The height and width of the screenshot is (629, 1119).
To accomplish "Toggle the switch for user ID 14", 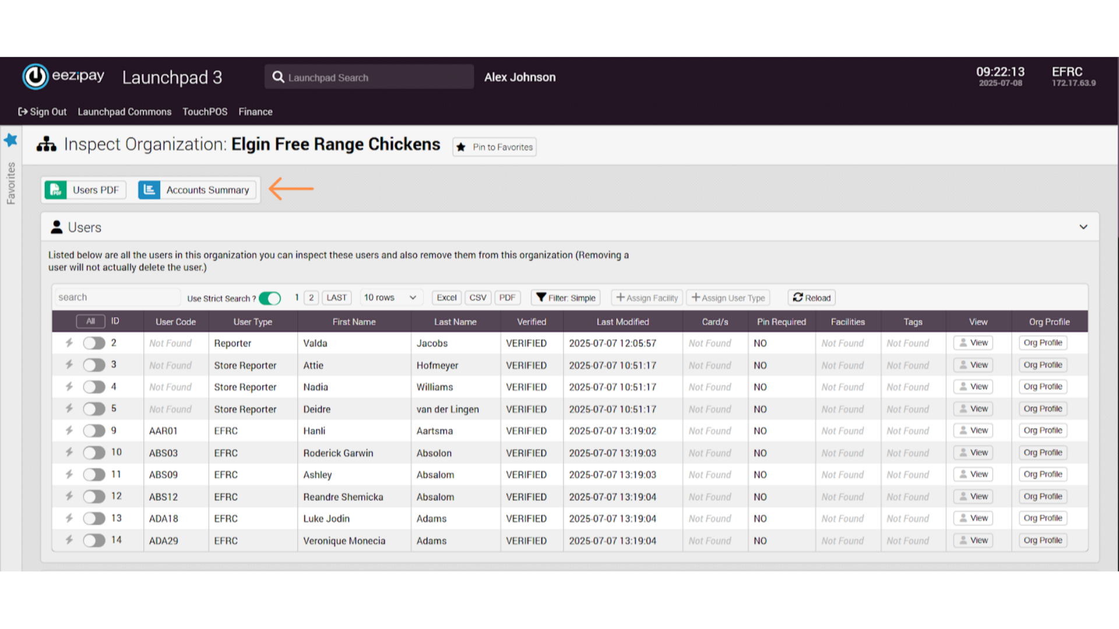I will pyautogui.click(x=94, y=540).
